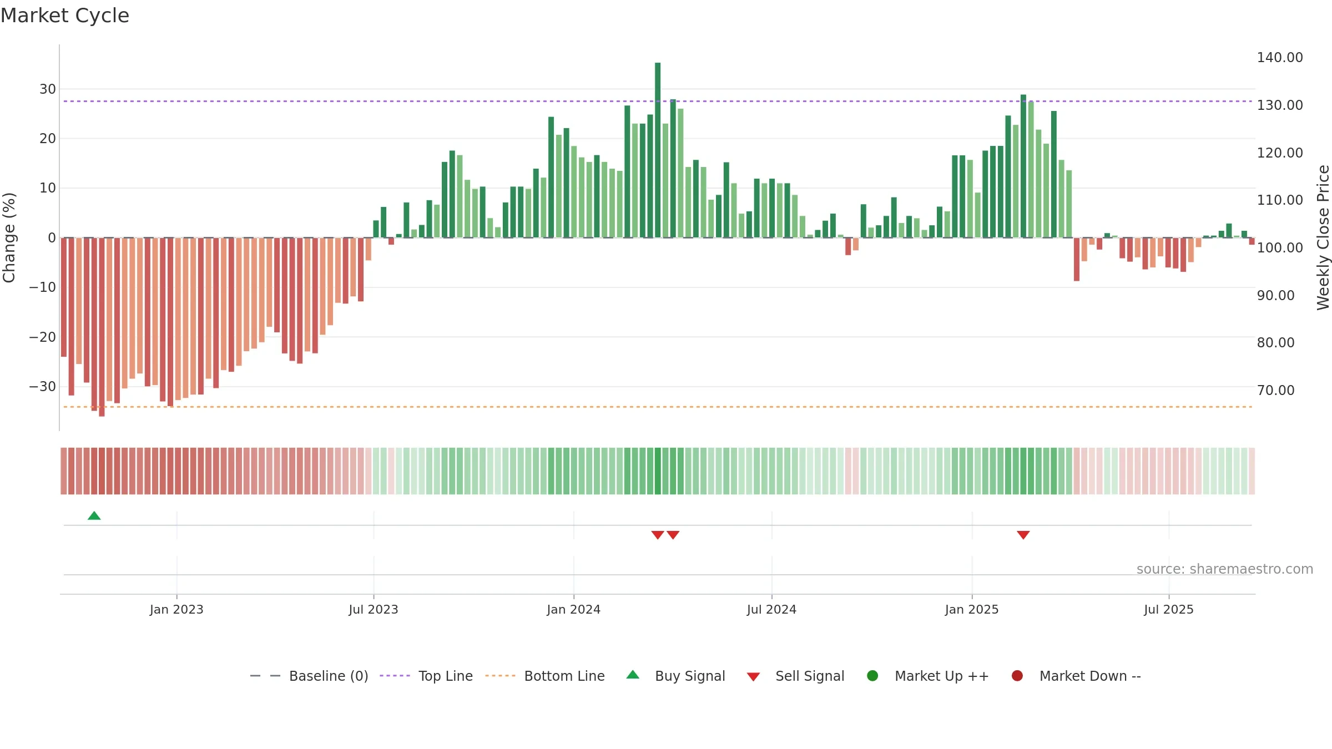The height and width of the screenshot is (749, 1332).
Task: Click the Jul 2025 x-axis label
Action: [x=1169, y=609]
